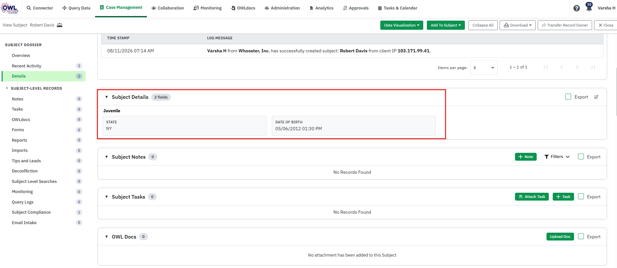Click the 08/11/2026 07:14 AM timestamp
Screen dimensions: 617x268
pyautogui.click(x=130, y=51)
